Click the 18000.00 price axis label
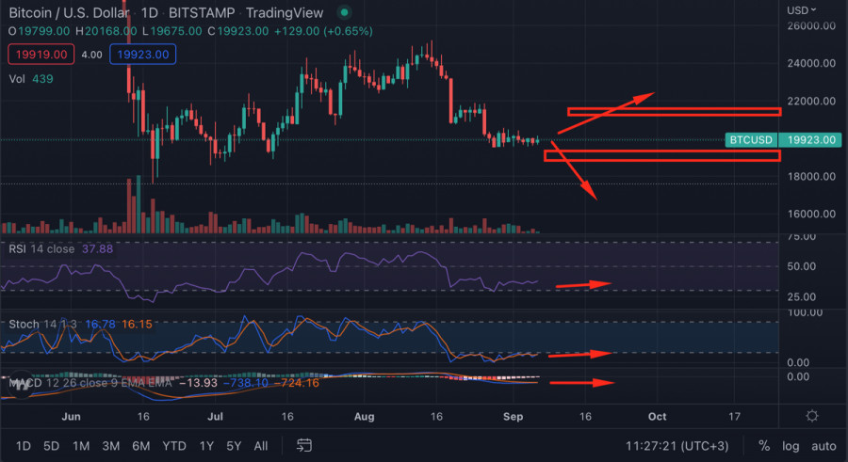The height and width of the screenshot is (462, 848). [811, 177]
